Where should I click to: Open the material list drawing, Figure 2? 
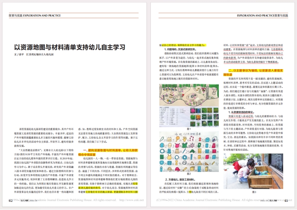[x=189, y=152]
